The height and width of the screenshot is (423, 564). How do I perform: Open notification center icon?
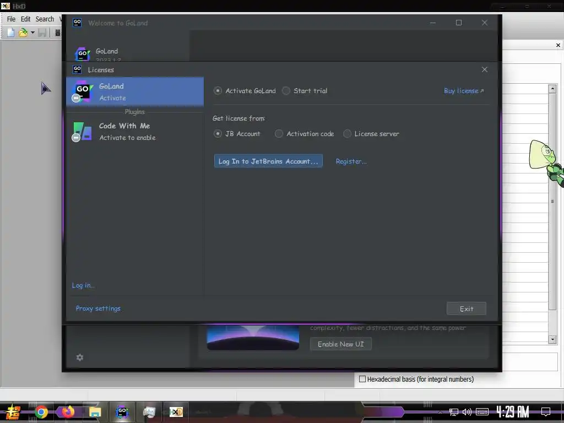click(546, 412)
